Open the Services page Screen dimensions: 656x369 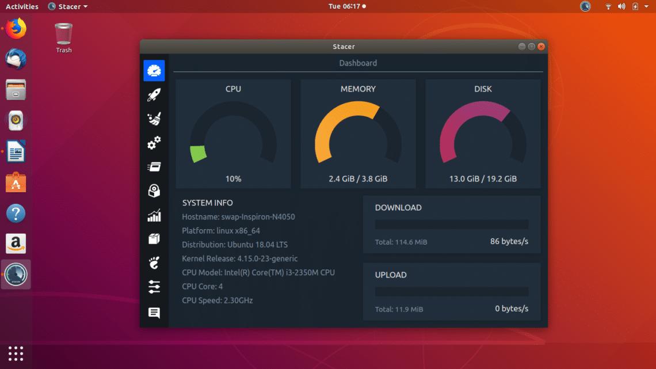(154, 142)
